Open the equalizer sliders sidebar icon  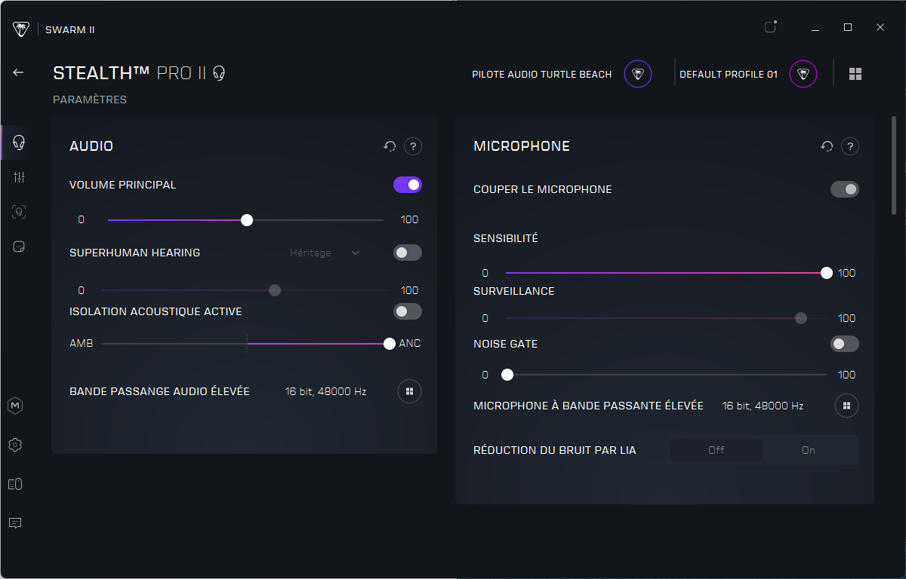pyautogui.click(x=19, y=177)
